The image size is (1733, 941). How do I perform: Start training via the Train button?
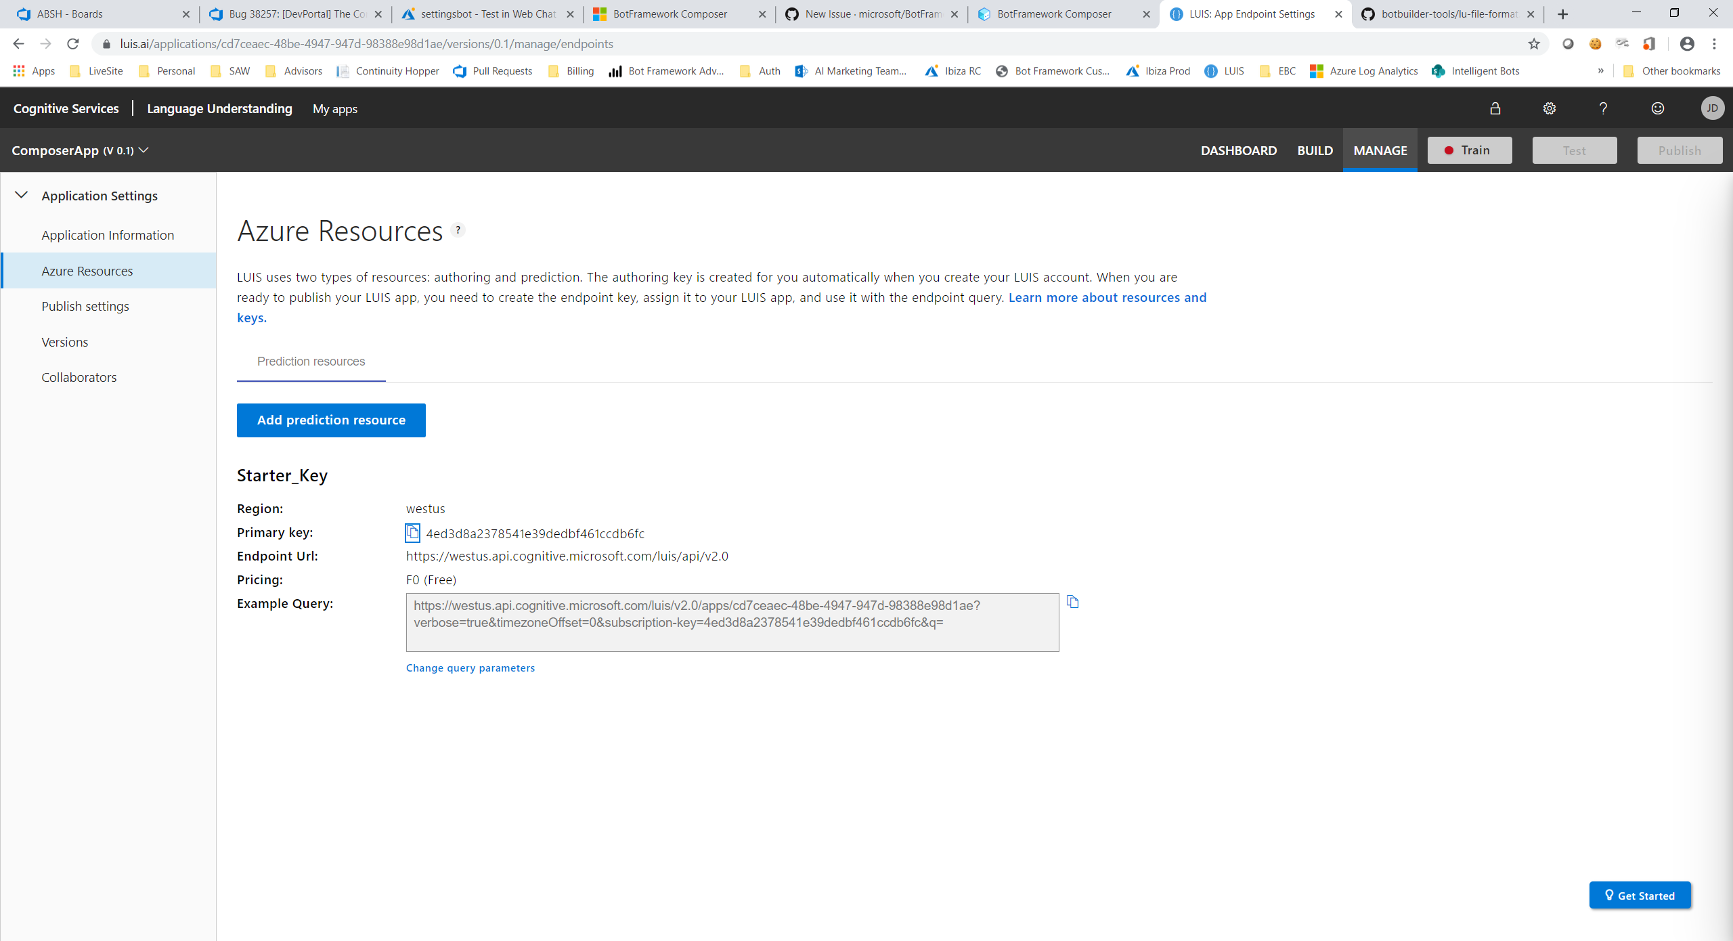(1469, 150)
